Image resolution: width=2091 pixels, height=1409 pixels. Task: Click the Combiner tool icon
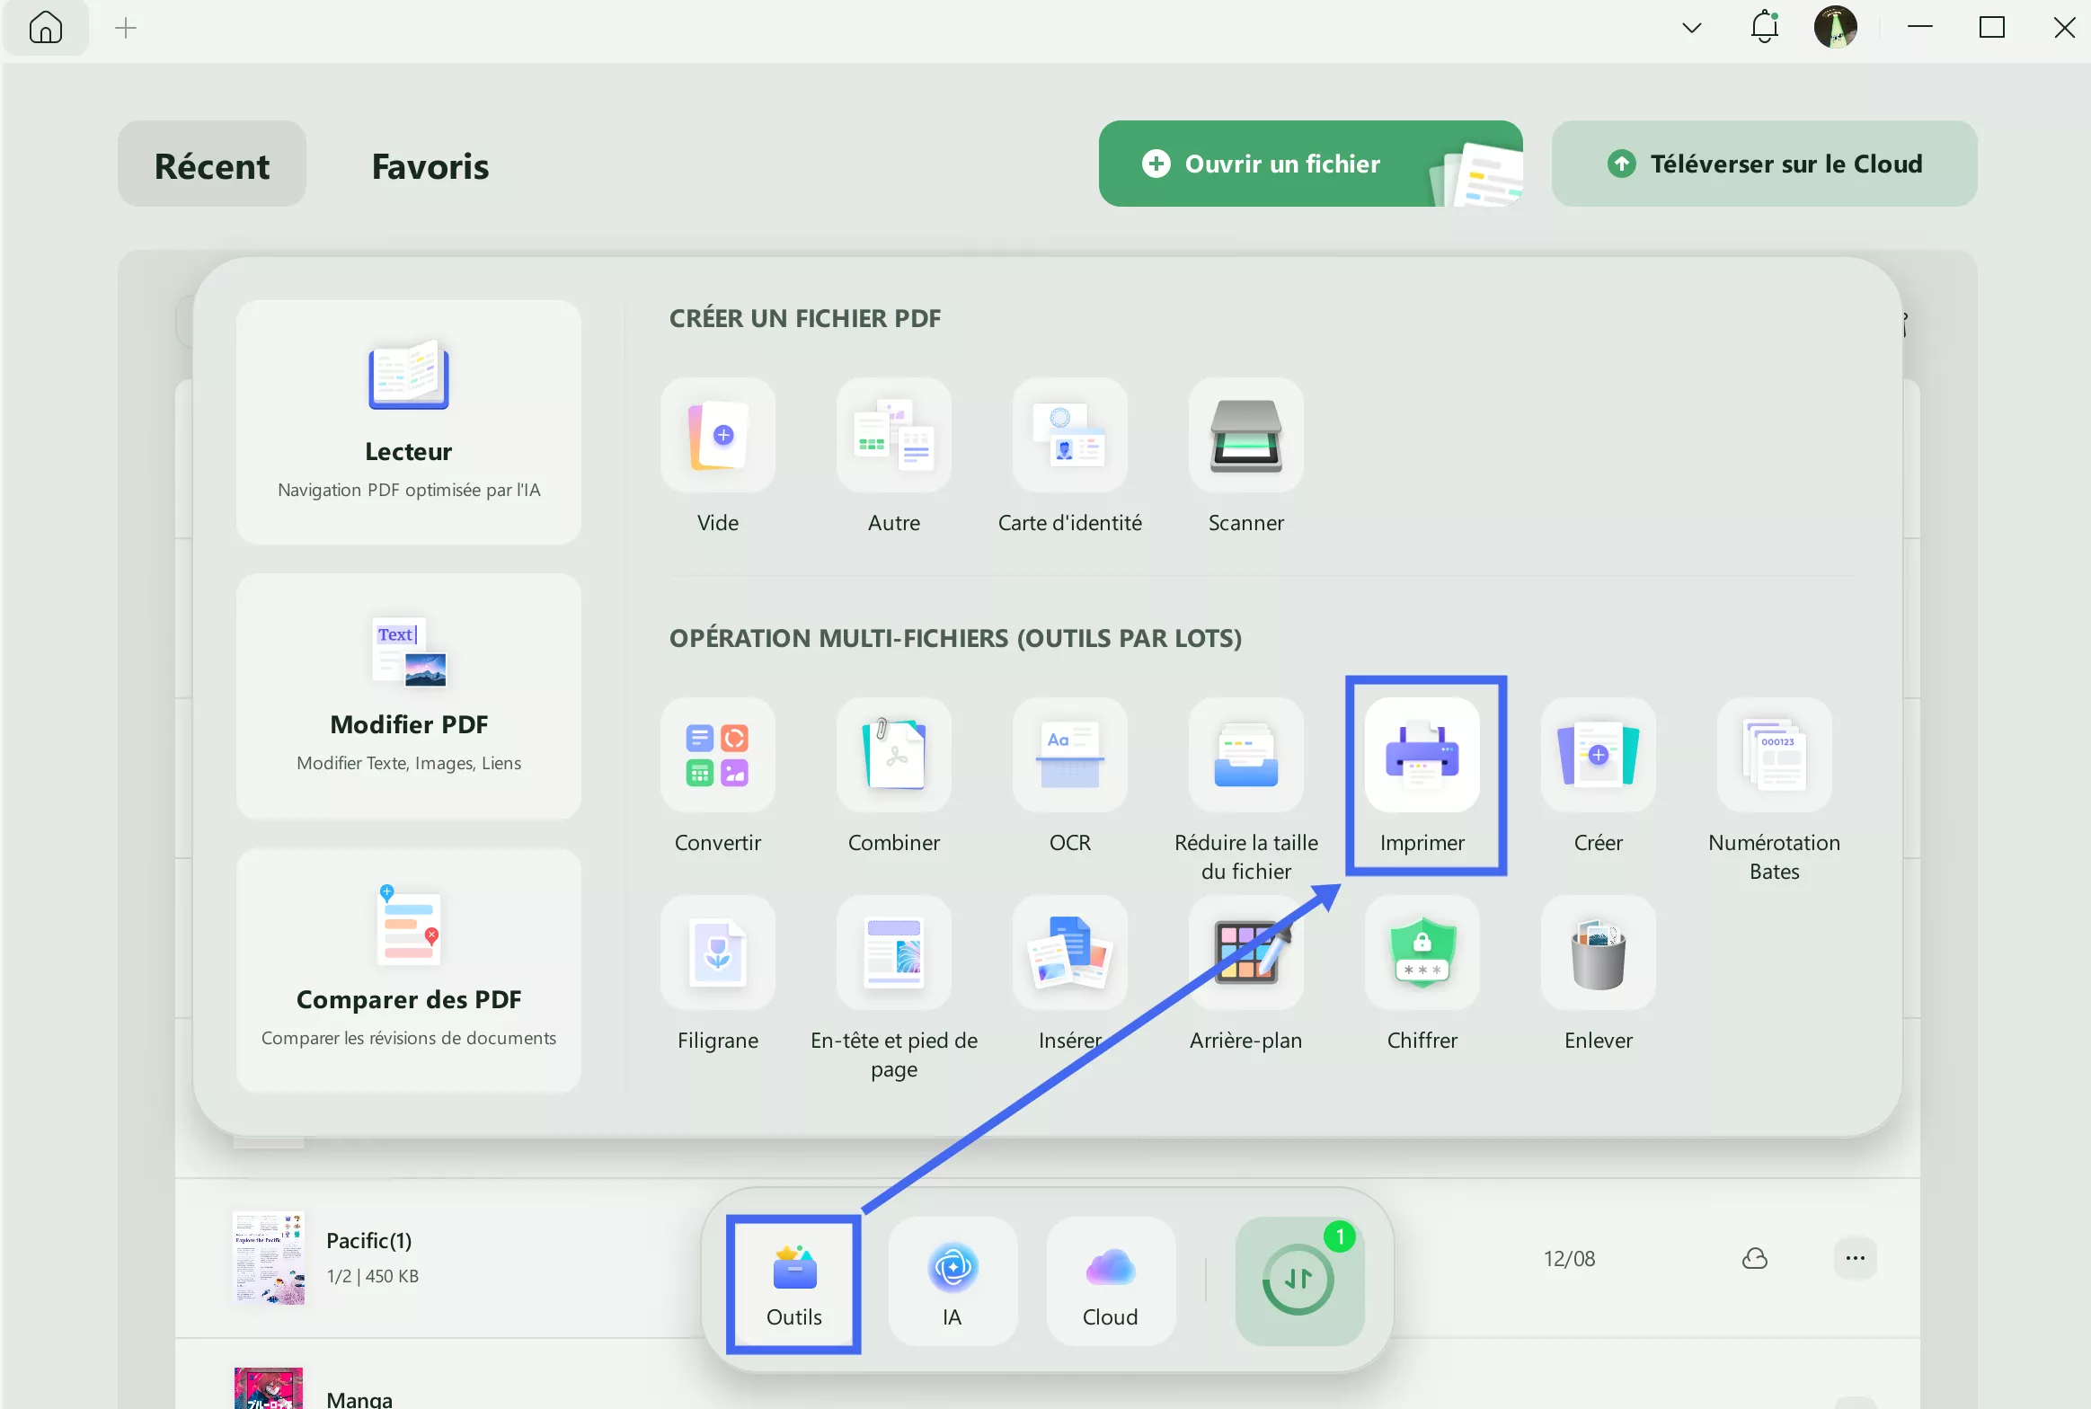[893, 756]
